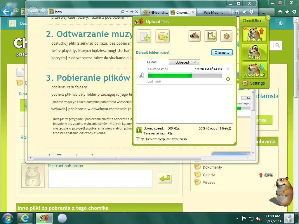This screenshot has width=299, height=224.
Task: Click the Action Center flag tray icon
Action: [x=244, y=218]
